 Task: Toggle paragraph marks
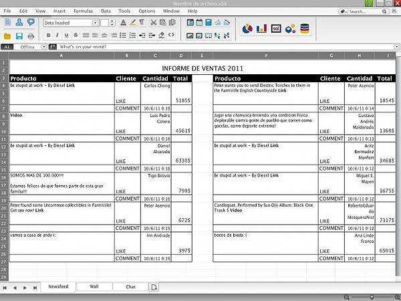pos(142,23)
